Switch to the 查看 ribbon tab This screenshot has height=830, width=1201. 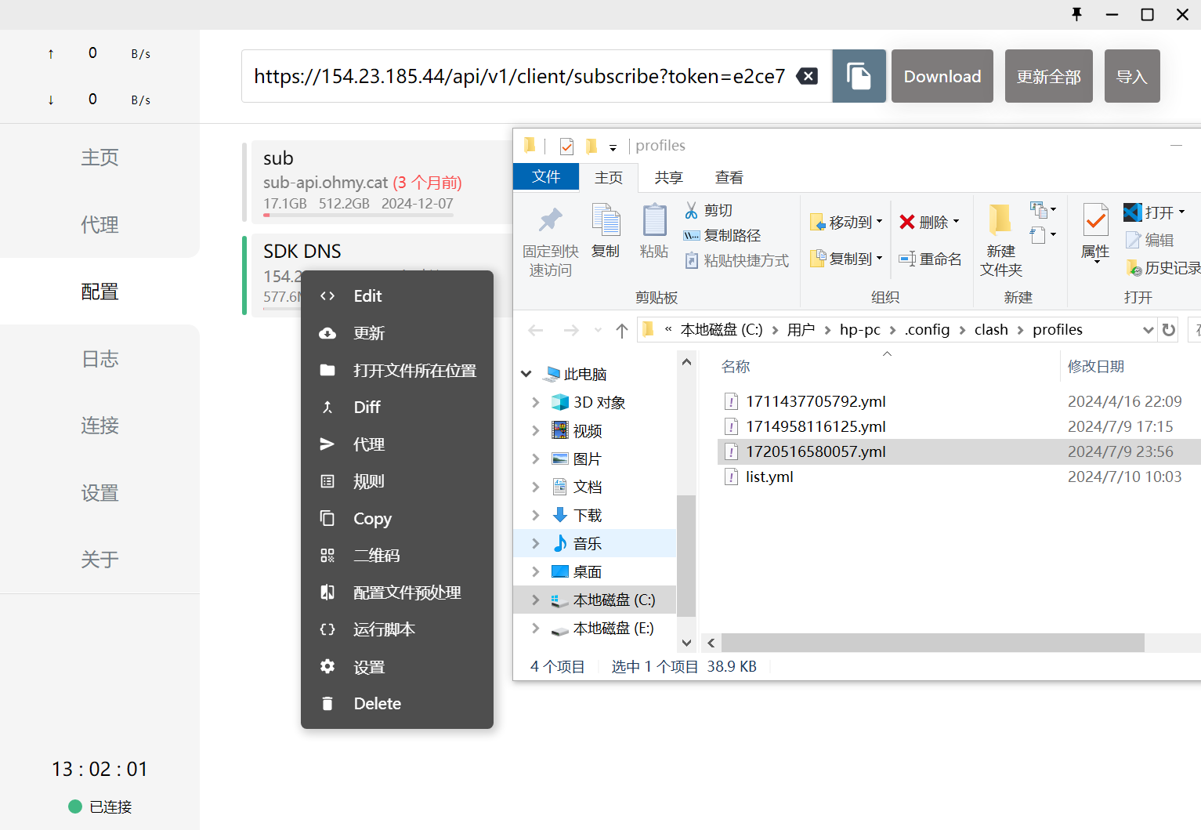click(x=729, y=178)
